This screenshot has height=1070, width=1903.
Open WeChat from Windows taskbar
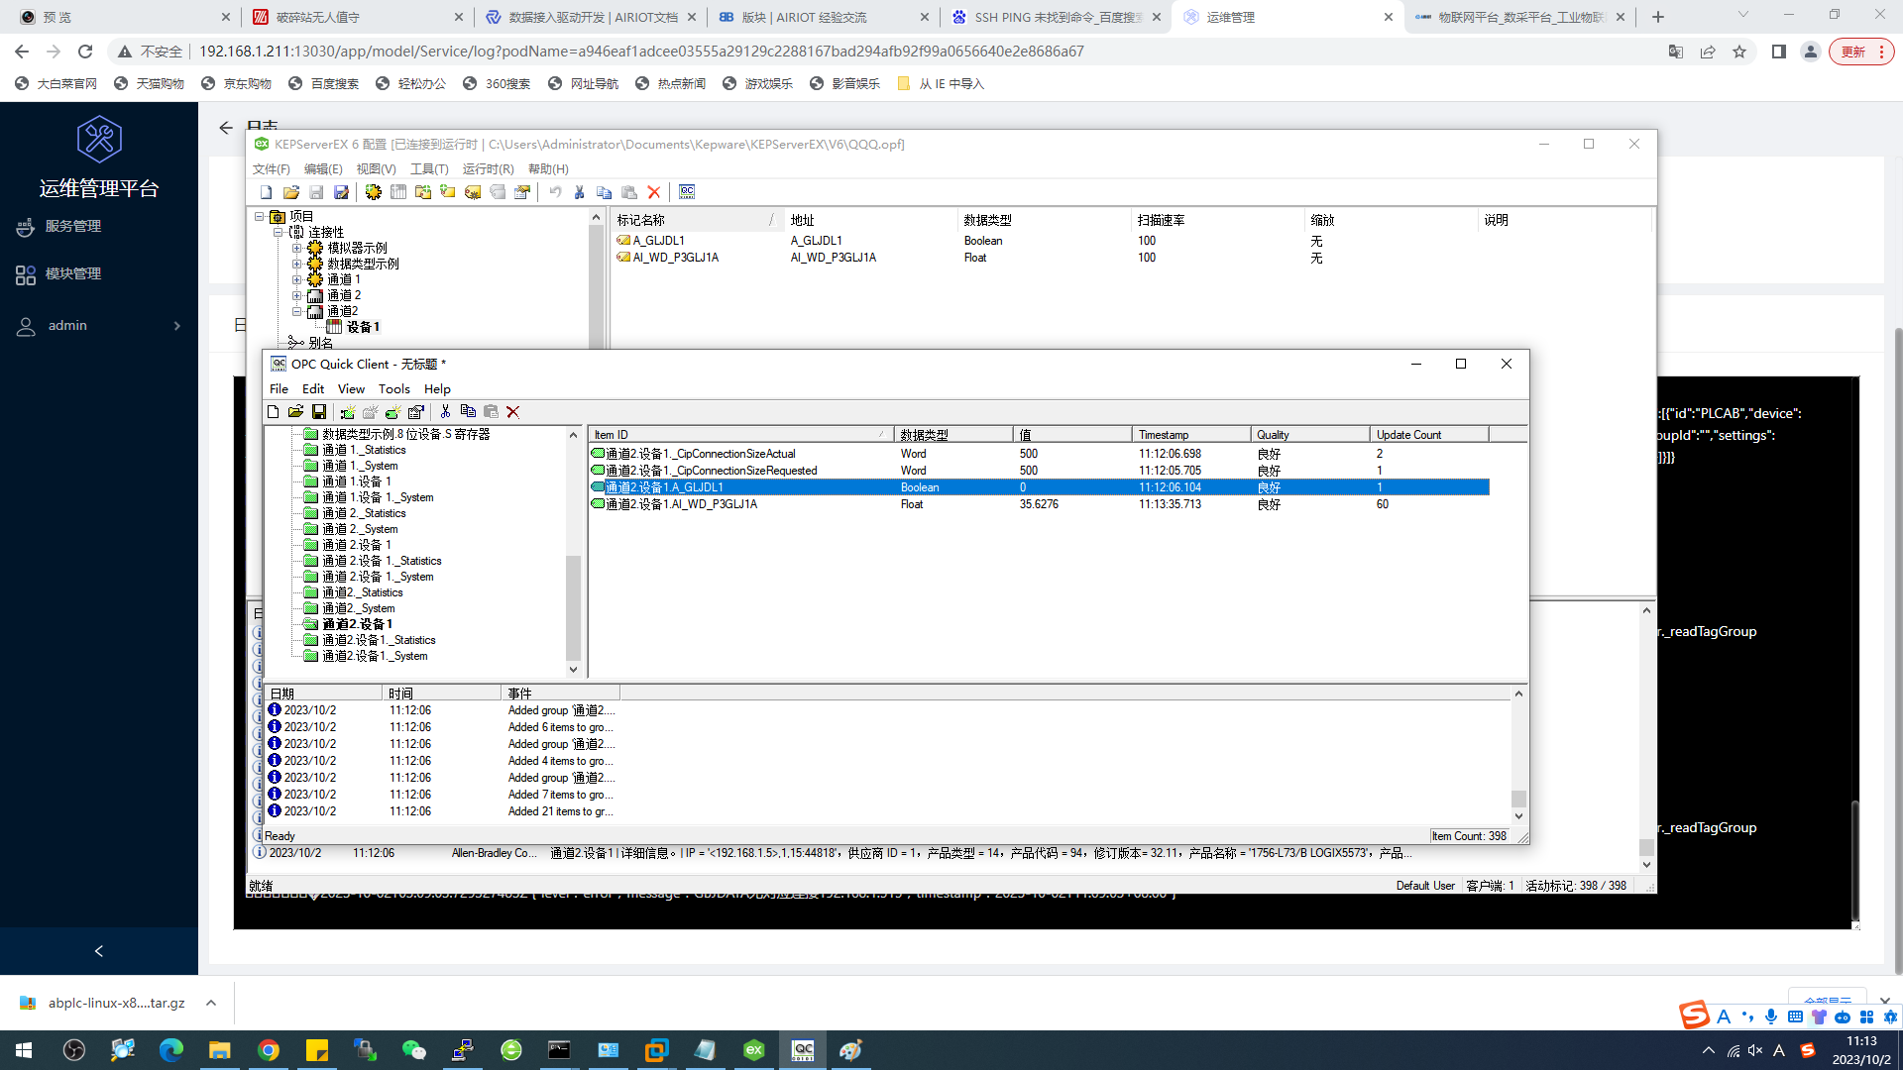tap(413, 1049)
